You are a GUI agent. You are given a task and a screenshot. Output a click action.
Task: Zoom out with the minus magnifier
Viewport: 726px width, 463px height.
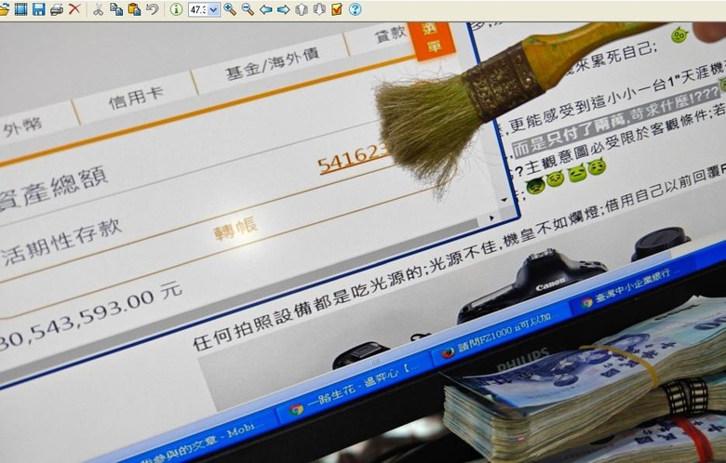point(248,9)
